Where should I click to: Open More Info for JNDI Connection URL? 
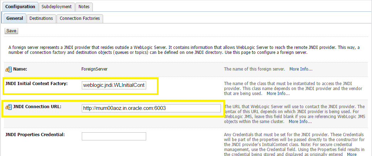300,122
